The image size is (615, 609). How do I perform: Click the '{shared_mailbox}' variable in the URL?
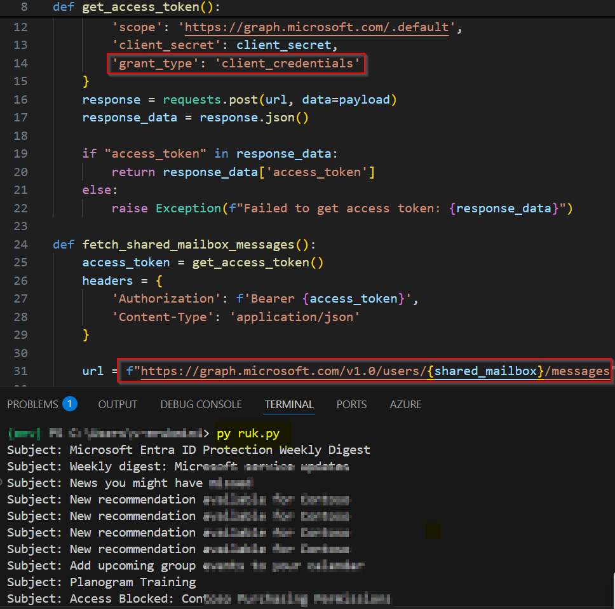point(485,371)
